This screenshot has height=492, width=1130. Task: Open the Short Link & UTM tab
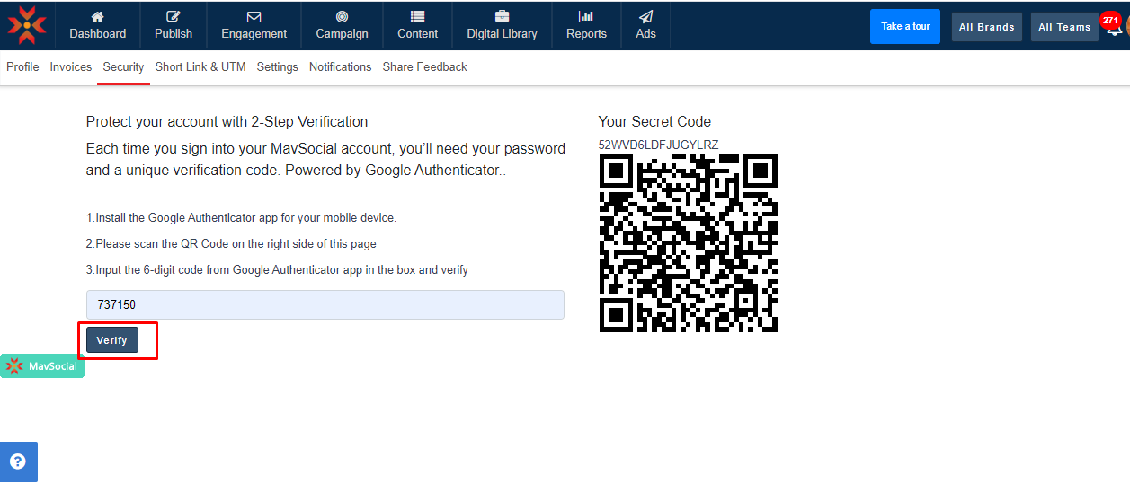point(200,67)
